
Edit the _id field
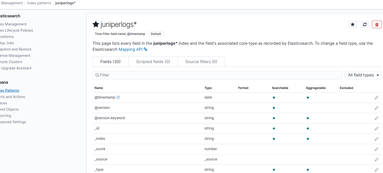376,128
